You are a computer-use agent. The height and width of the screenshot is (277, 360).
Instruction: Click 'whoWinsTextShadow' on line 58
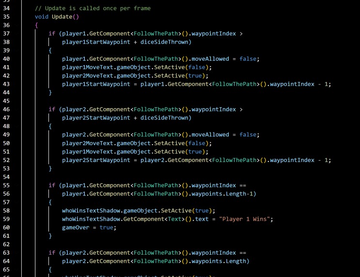point(91,211)
